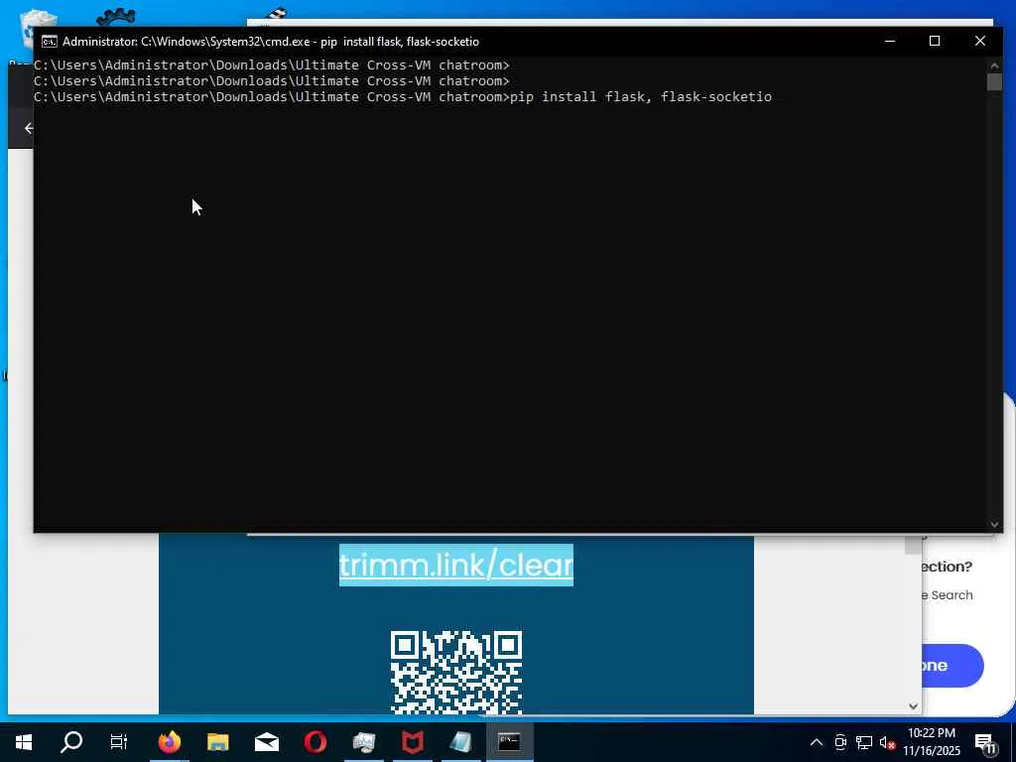
Task: Open Task View on the taskbar
Action: click(119, 742)
